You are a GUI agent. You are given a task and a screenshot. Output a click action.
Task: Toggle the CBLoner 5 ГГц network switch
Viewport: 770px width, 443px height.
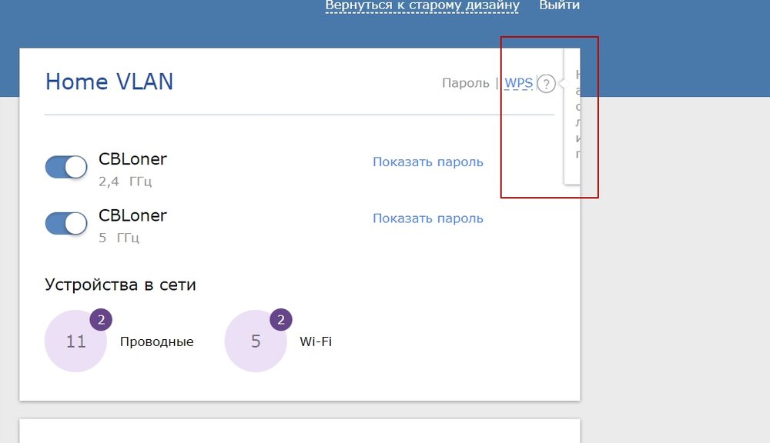(66, 224)
